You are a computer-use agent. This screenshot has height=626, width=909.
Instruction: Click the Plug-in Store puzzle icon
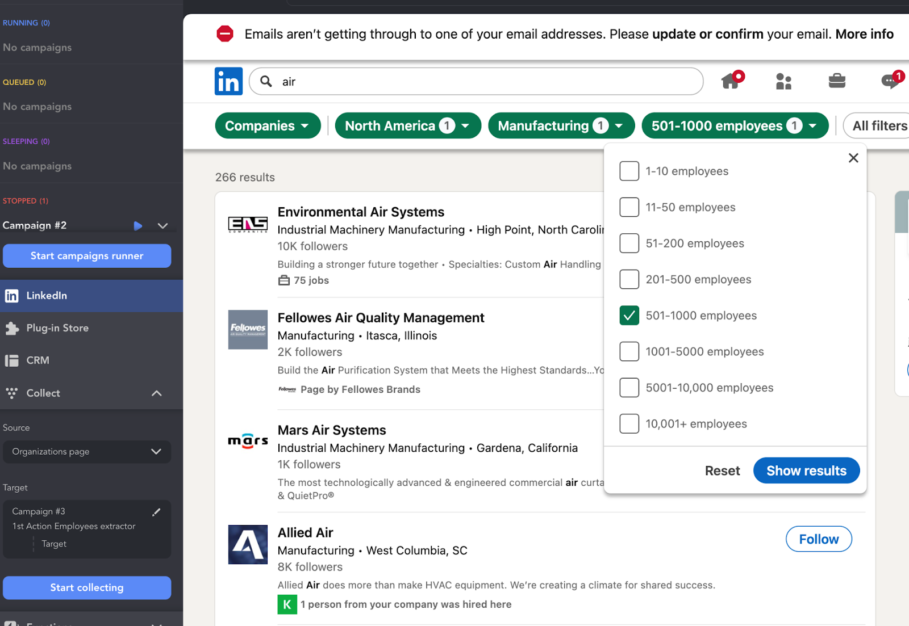click(x=12, y=328)
